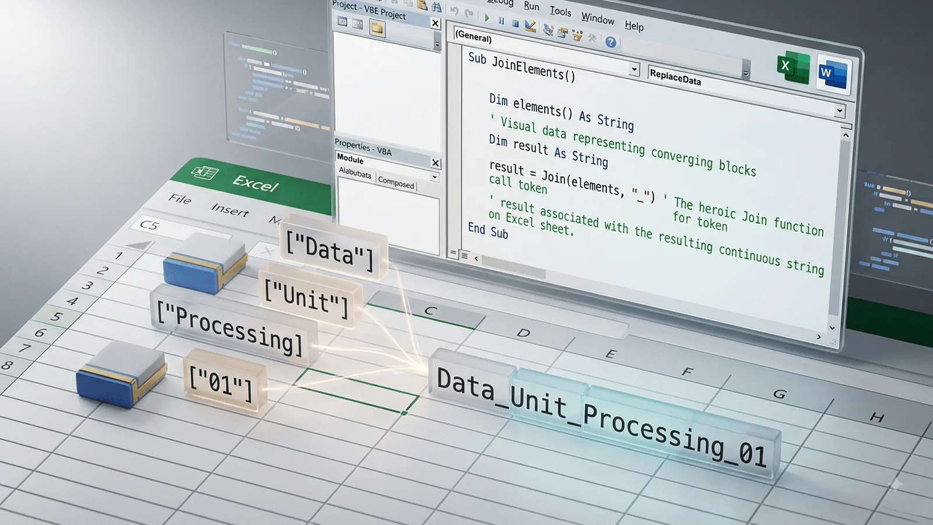This screenshot has width=933, height=525.
Task: Open the Properties Window toolbar icon
Action: [563, 33]
